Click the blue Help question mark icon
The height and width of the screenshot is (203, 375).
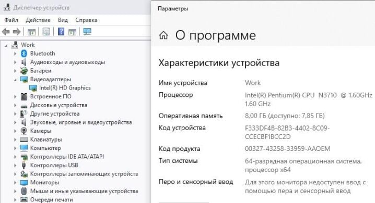pyautogui.click(x=61, y=31)
